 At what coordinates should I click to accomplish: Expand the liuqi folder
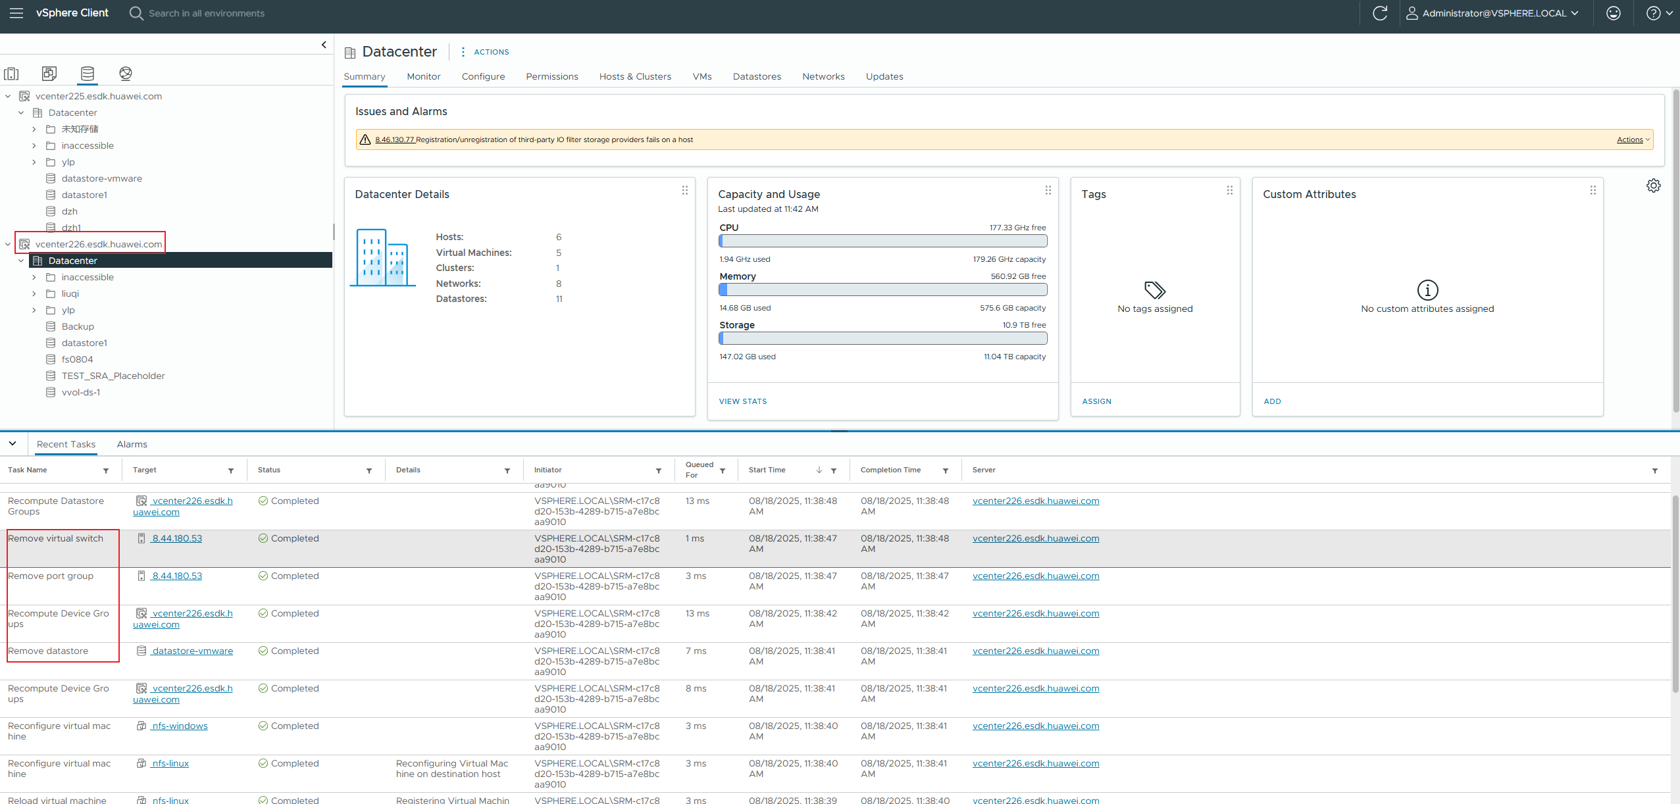coord(34,293)
